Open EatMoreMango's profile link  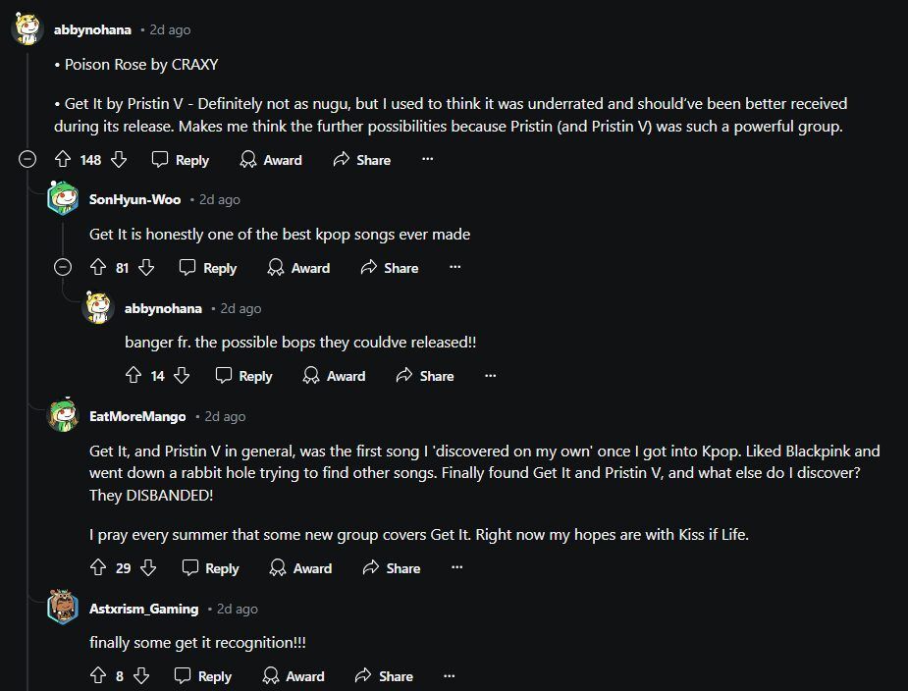point(137,416)
